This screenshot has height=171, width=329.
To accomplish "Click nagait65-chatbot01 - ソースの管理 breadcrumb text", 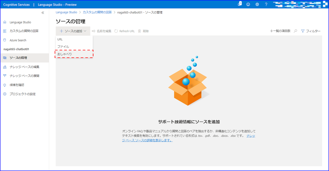I will pyautogui.click(x=140, y=12).
